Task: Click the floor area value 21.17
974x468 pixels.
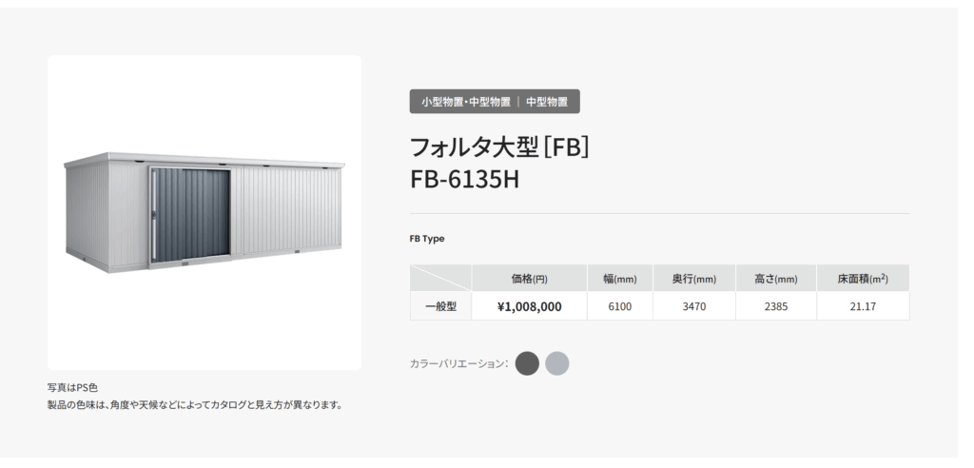Action: click(x=863, y=306)
